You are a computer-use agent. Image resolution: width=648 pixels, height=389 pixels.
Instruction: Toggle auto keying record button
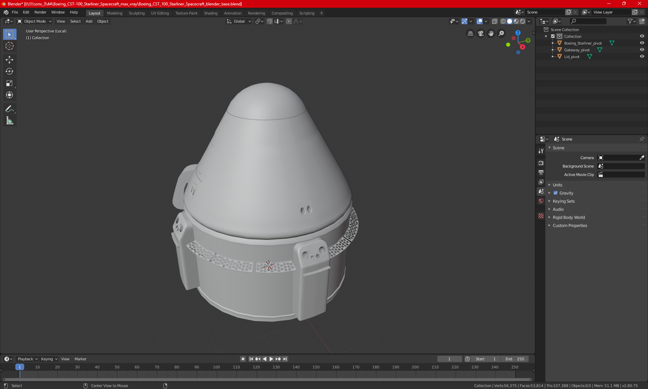243,359
